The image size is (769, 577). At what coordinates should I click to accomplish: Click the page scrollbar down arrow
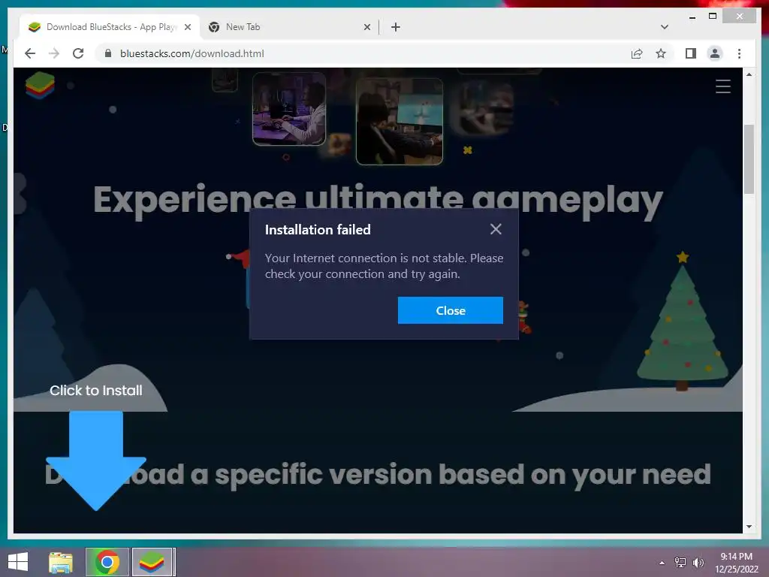click(x=749, y=527)
